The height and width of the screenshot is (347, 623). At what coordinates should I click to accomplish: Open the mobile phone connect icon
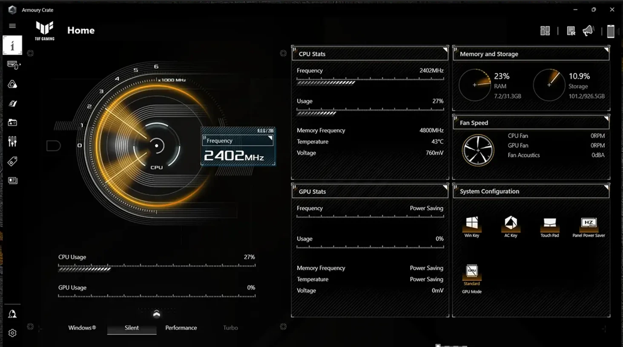coord(611,31)
